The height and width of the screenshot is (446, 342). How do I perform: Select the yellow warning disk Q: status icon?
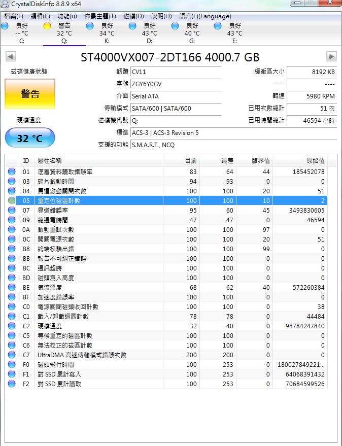[47, 26]
